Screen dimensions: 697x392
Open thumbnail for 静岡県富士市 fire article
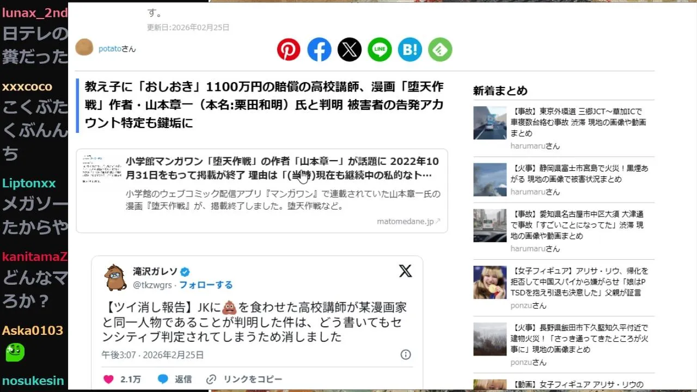[x=490, y=180]
